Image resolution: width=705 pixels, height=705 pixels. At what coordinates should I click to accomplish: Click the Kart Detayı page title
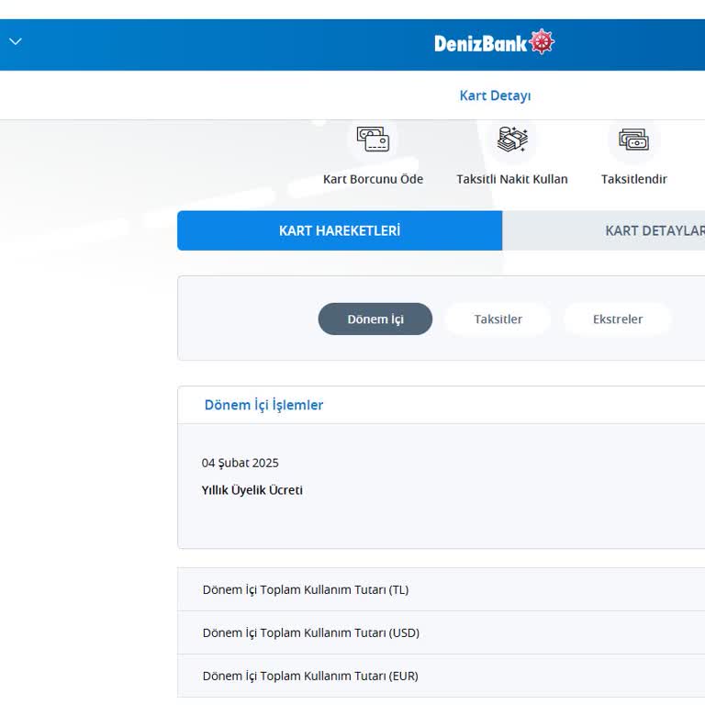[x=495, y=95]
